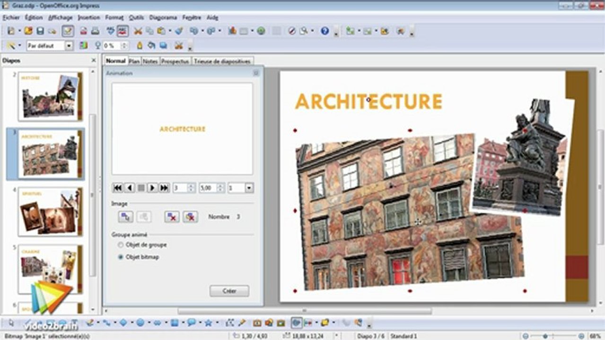Click the Apply single image icon

(125, 217)
